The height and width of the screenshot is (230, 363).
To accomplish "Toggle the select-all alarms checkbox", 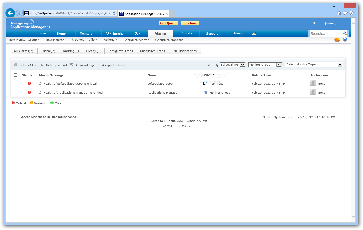I will [16, 75].
